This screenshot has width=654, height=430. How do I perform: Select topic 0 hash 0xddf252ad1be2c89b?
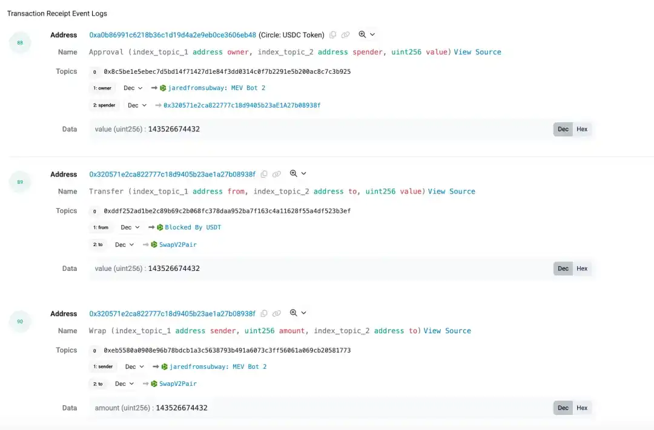(x=227, y=211)
